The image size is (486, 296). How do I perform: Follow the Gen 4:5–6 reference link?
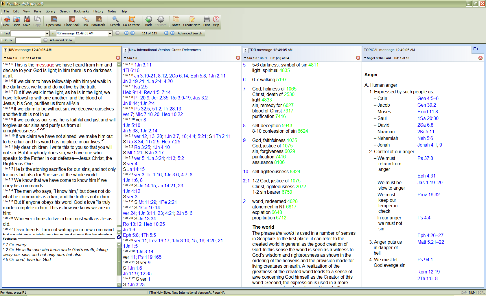(x=428, y=99)
